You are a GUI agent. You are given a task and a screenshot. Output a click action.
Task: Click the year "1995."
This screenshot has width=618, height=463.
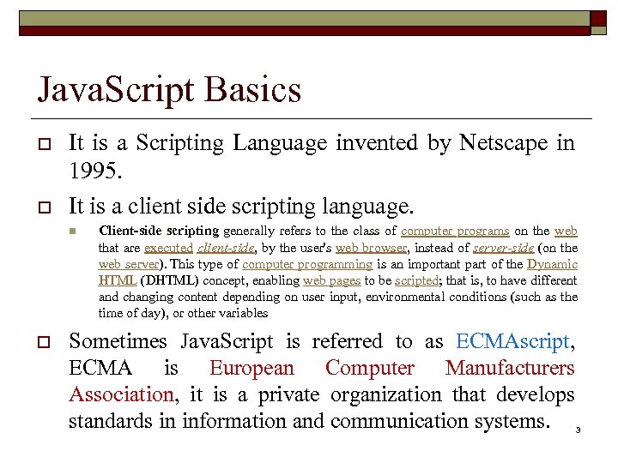coord(95,171)
